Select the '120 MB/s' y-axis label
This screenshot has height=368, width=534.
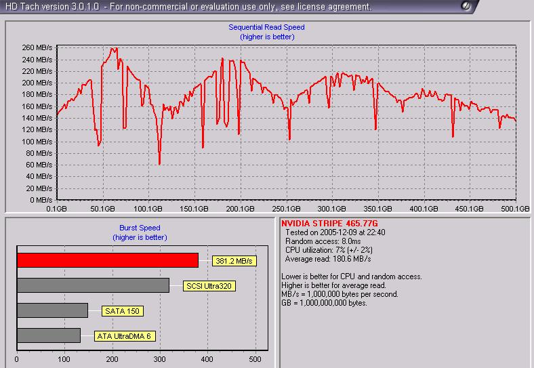tap(37, 129)
